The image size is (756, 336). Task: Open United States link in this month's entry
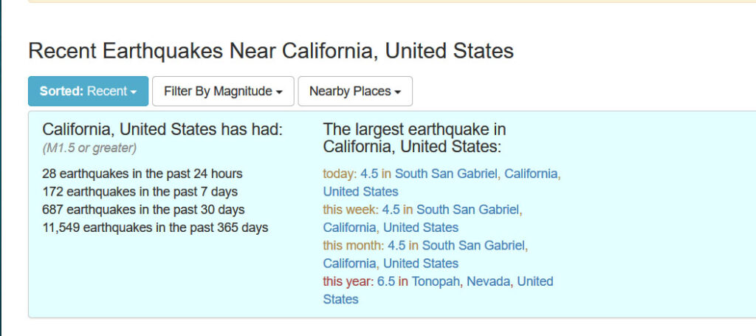point(421,264)
